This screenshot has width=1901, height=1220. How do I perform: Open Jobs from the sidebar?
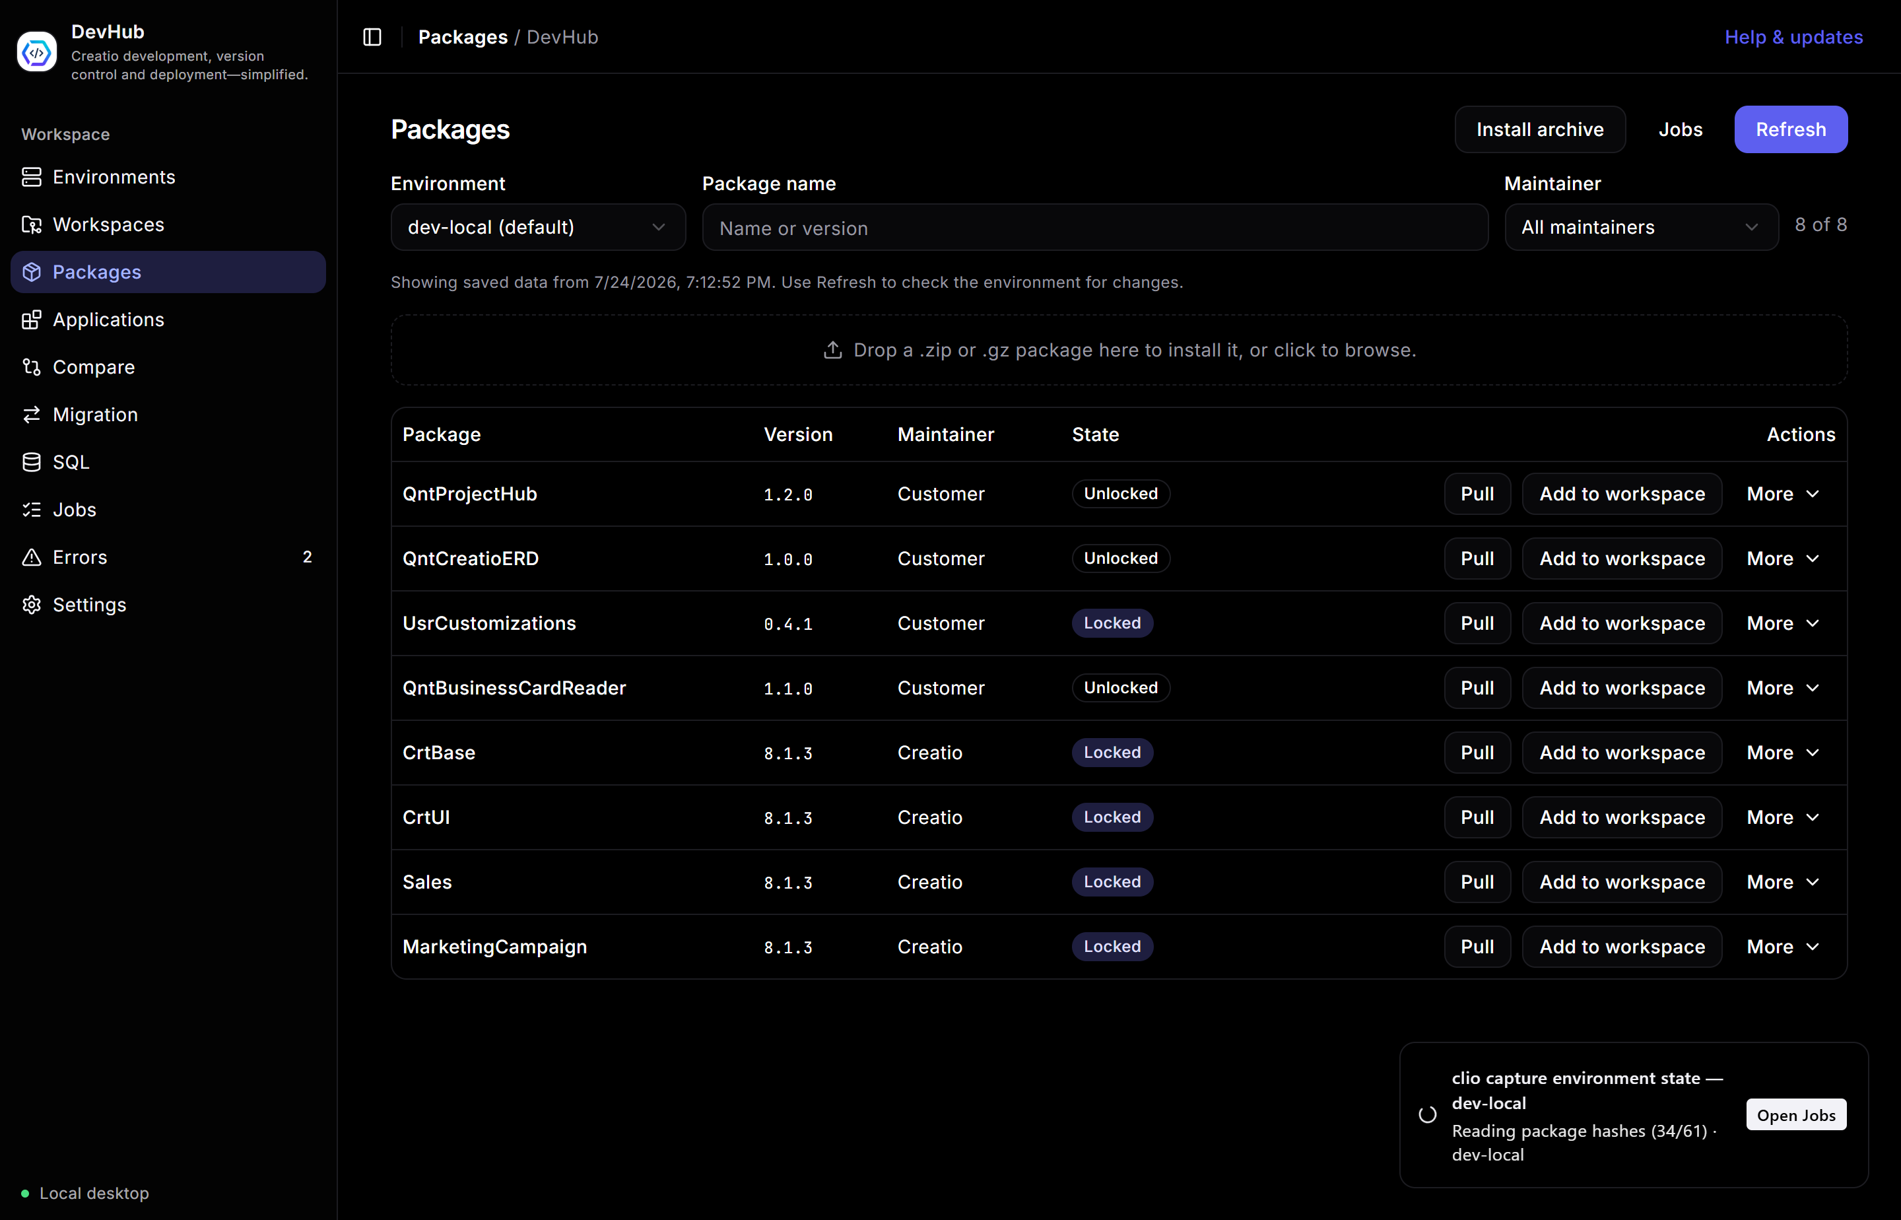(x=168, y=510)
